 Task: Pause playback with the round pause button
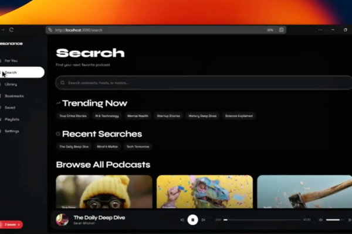pos(192,220)
